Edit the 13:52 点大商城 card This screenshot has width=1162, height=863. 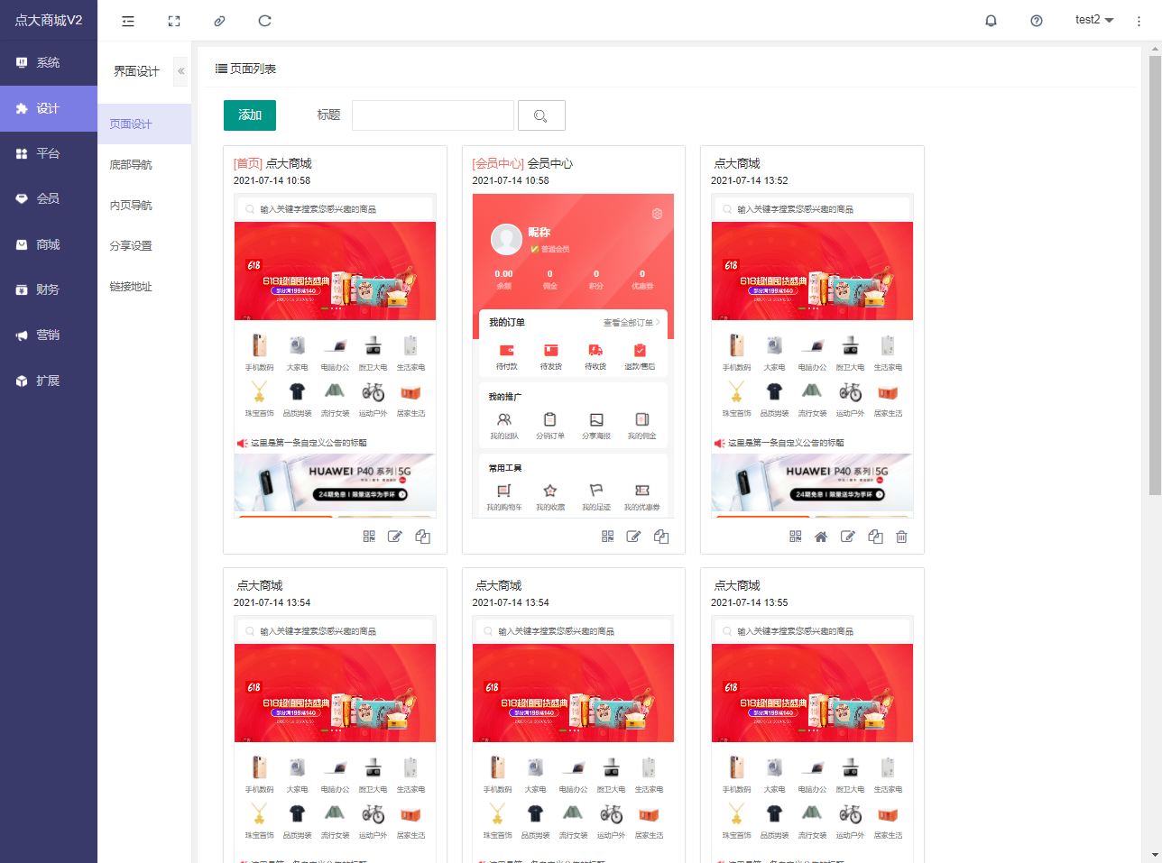point(848,537)
